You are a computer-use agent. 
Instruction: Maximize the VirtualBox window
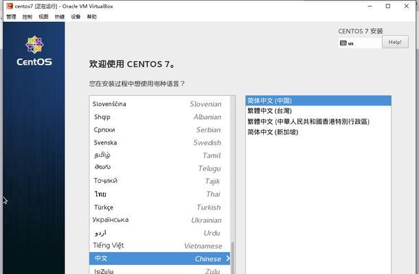tap(388, 6)
